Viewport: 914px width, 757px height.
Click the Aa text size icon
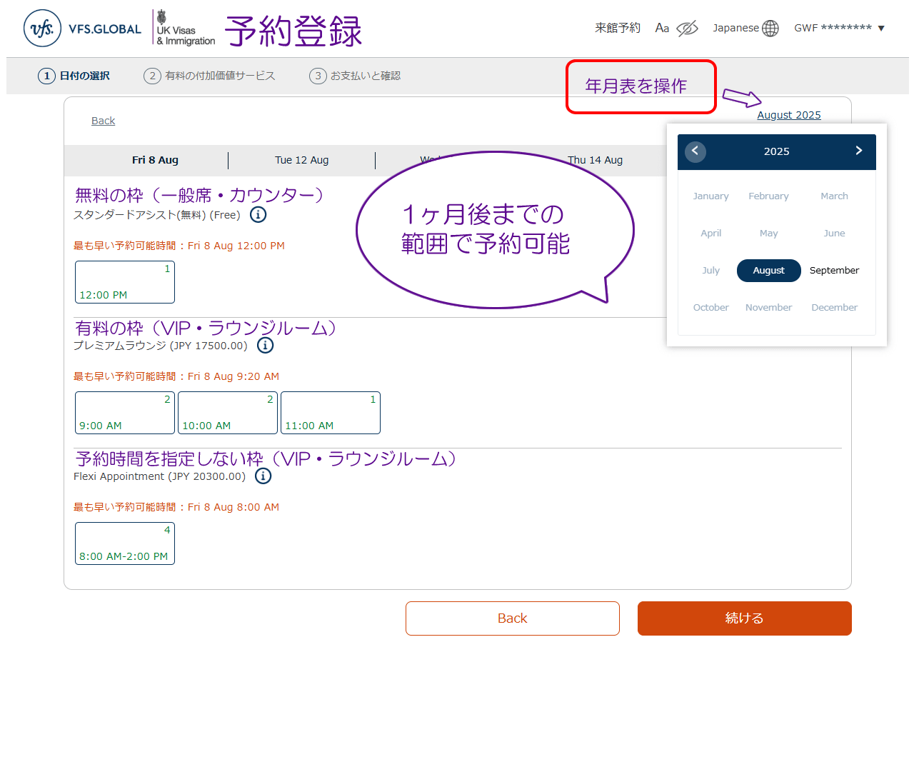click(x=662, y=29)
